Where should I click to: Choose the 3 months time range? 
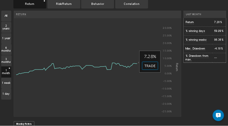pyautogui.click(x=6, y=60)
